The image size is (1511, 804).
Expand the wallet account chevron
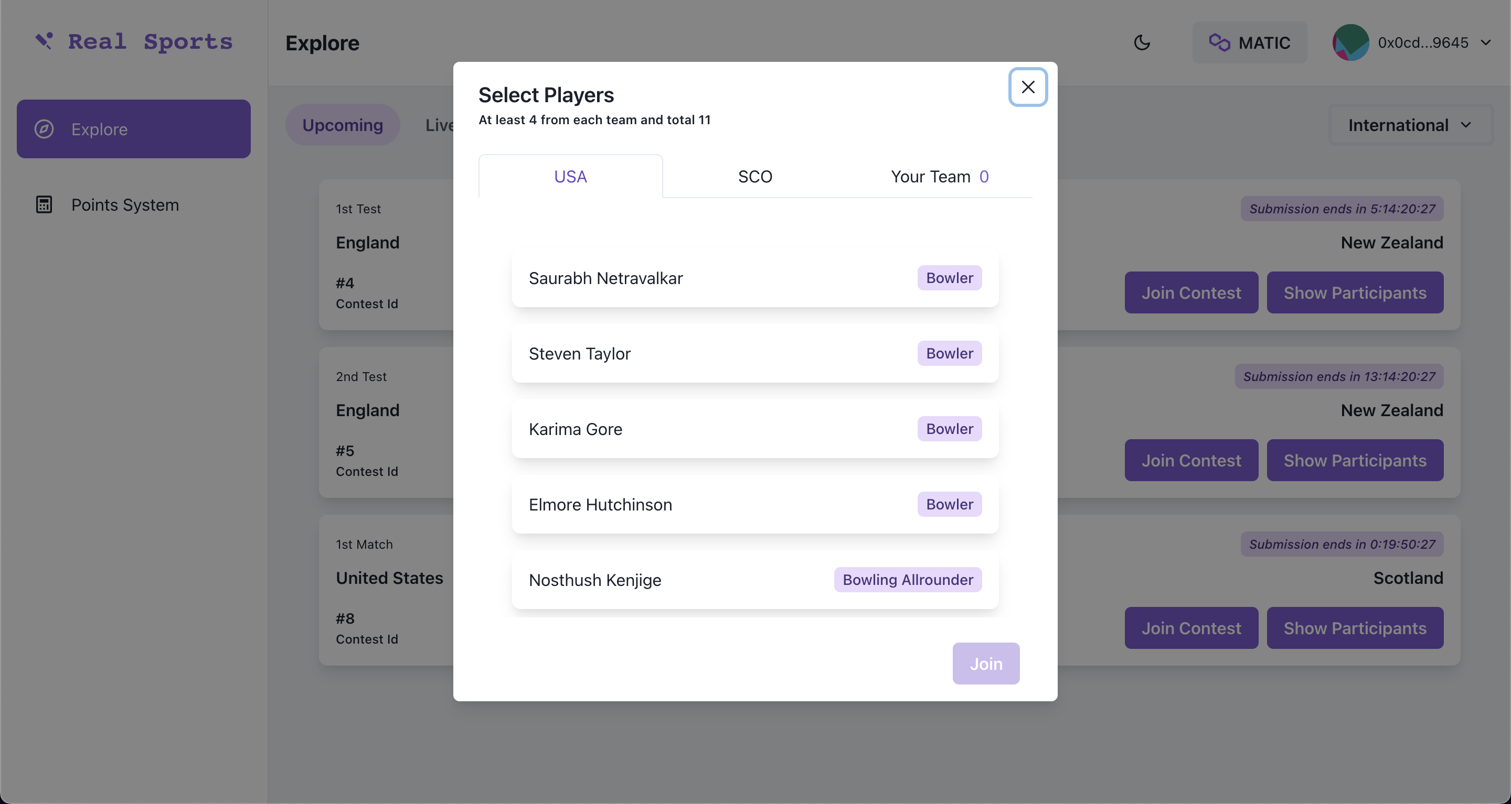[1485, 43]
